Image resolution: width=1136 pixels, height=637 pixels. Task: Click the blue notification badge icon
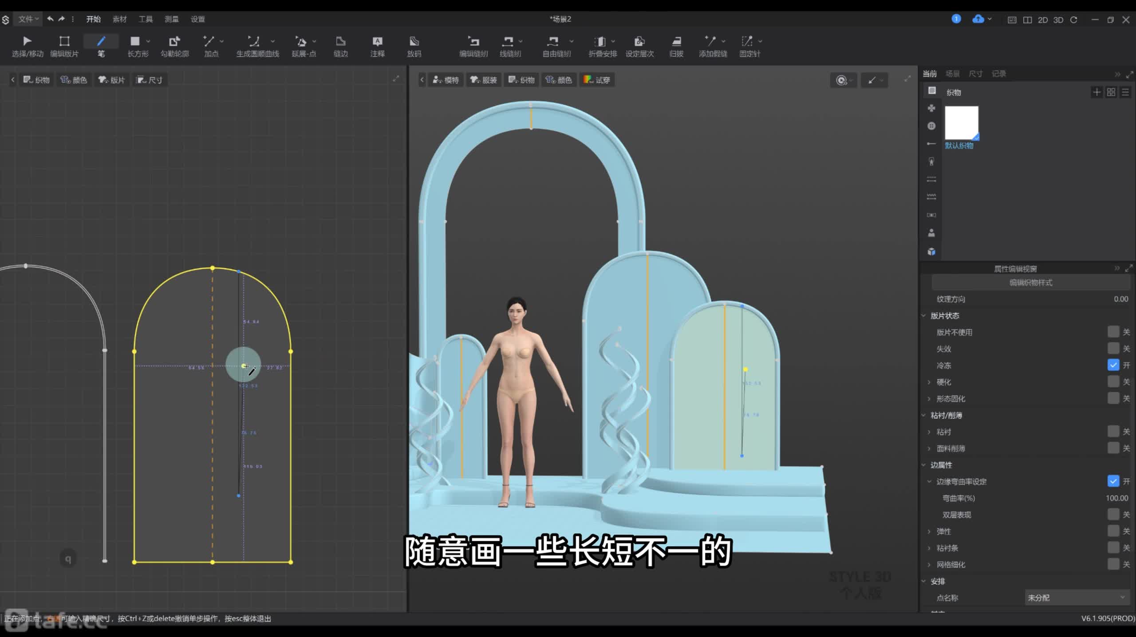956,19
